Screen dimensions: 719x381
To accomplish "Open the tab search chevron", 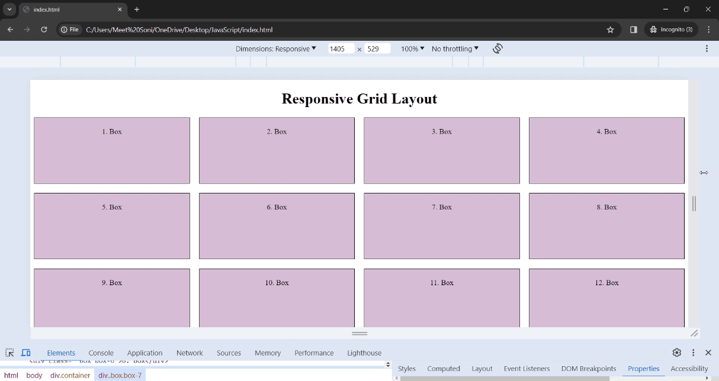I will (9, 9).
